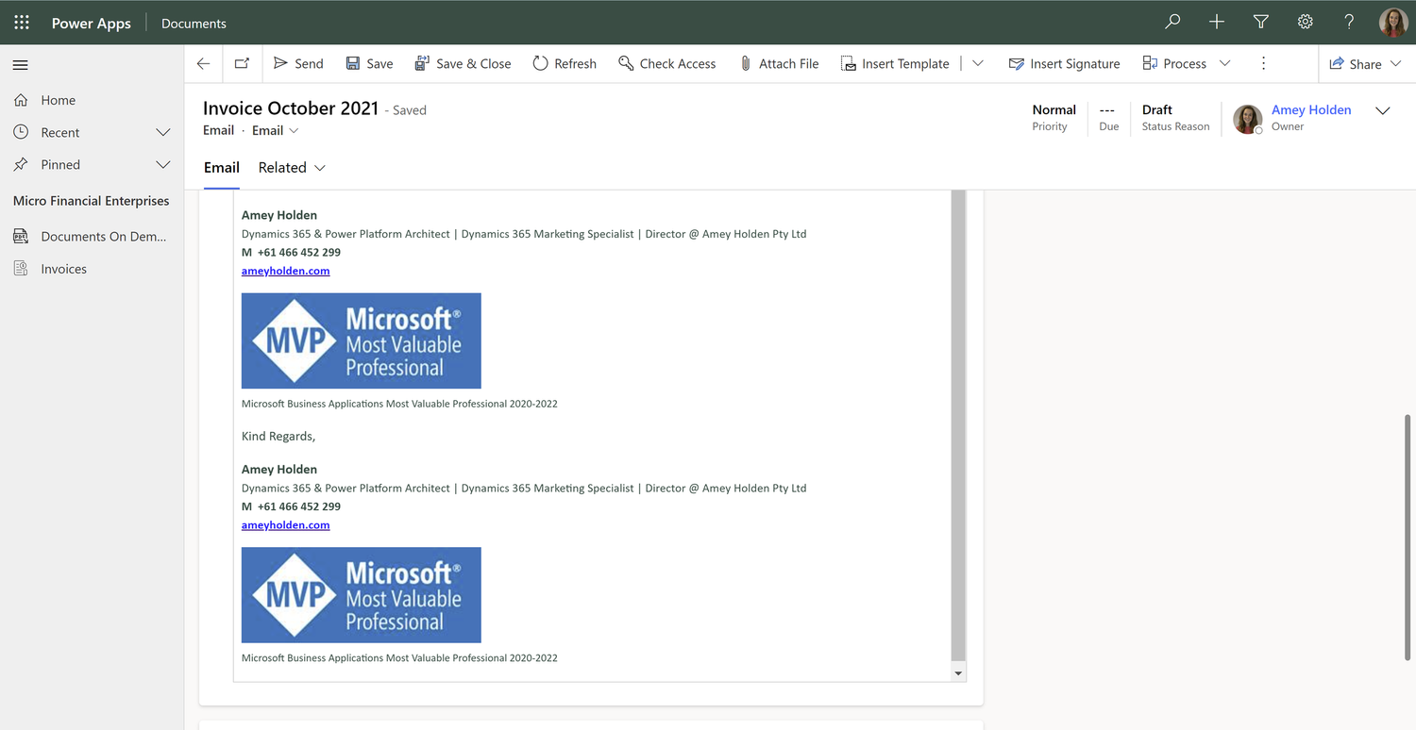The width and height of the screenshot is (1416, 730).
Task: Open the settings gear
Action: pyautogui.click(x=1305, y=21)
